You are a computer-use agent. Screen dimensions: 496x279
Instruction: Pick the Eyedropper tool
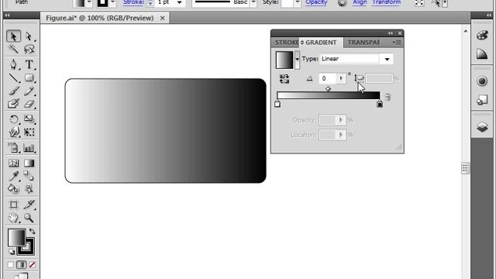point(13,176)
